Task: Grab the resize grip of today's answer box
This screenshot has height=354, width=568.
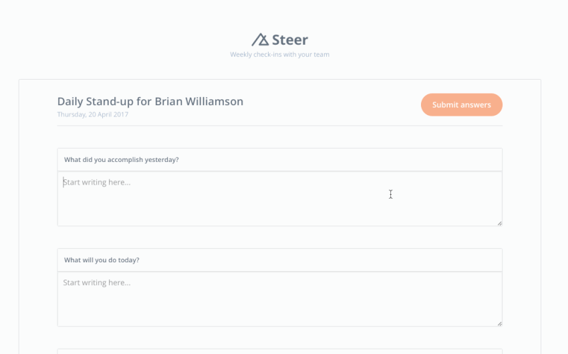Action: 499,323
